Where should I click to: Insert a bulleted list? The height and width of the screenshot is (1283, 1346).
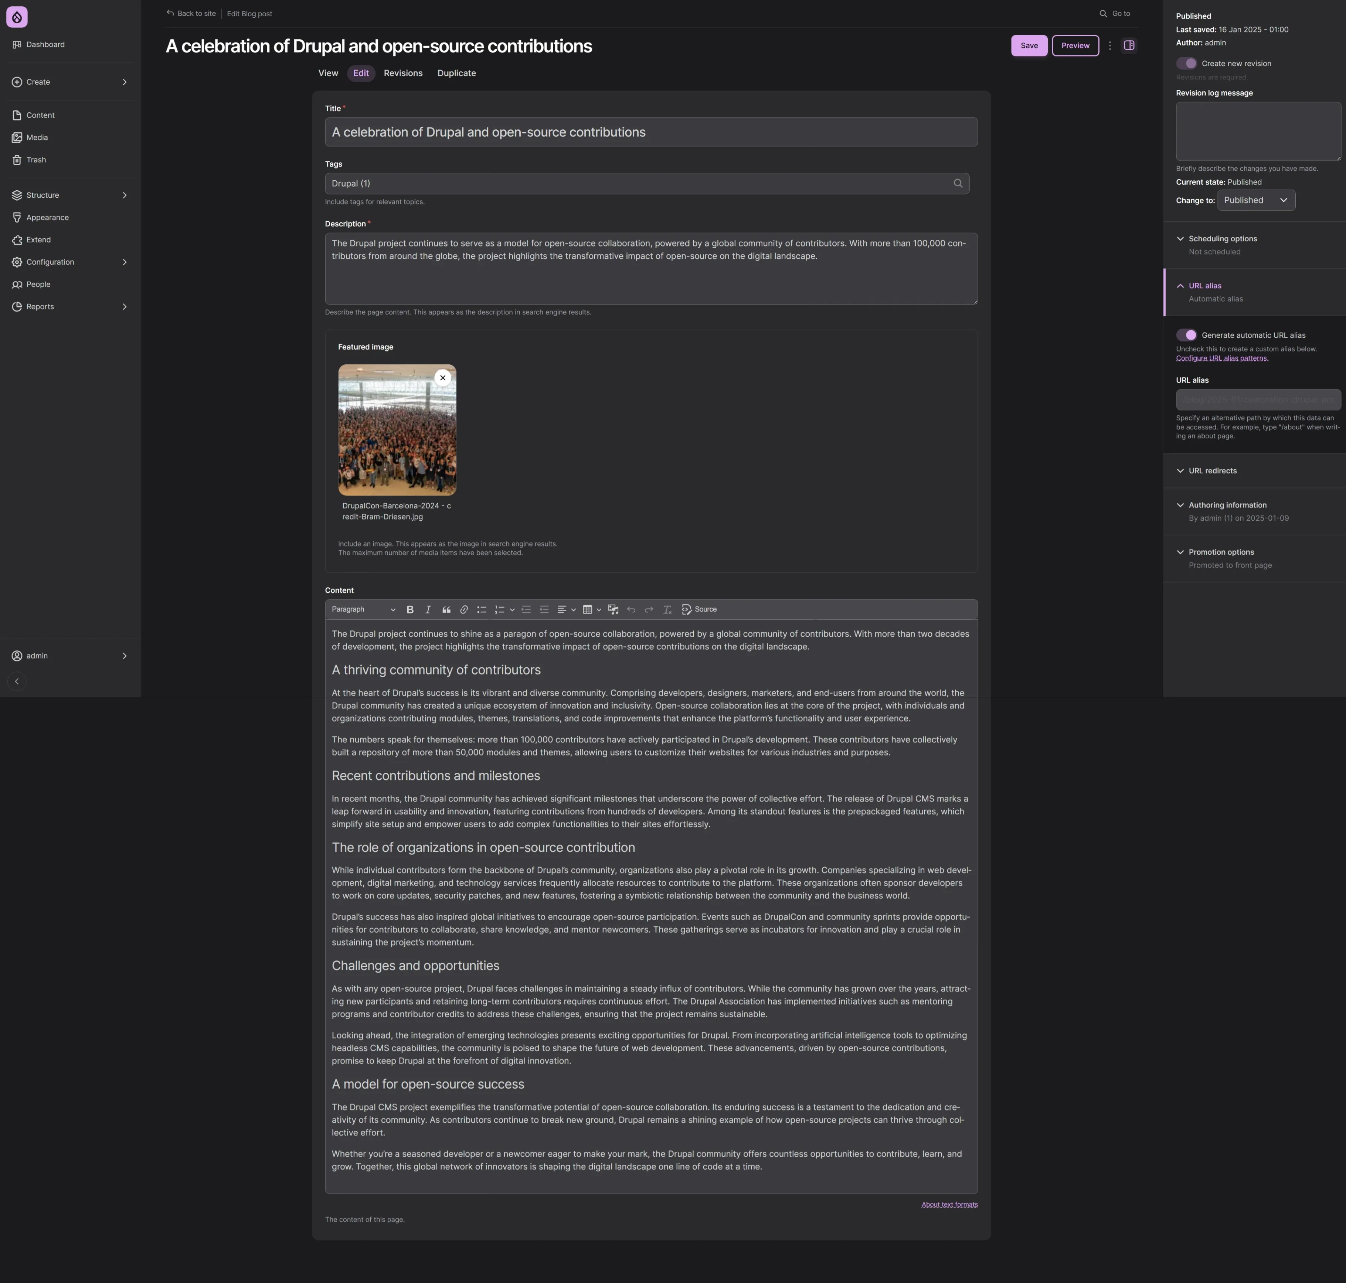(482, 609)
